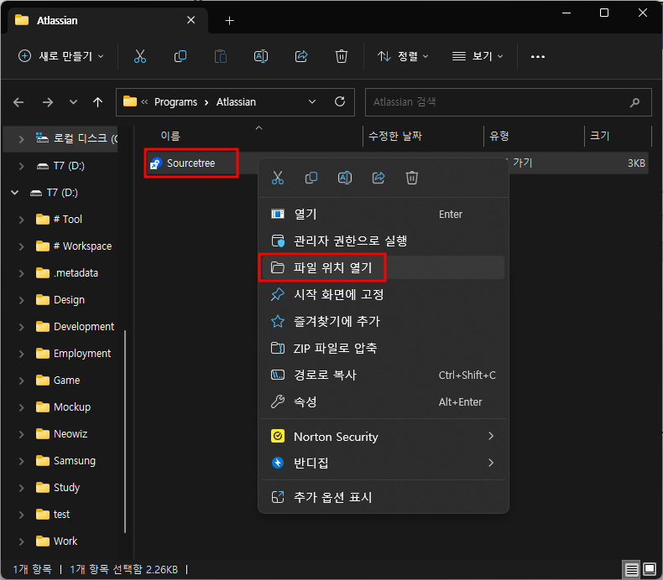Choose 관리자 권한으로 실행
Viewport: 663px width, 580px height.
[x=383, y=241]
